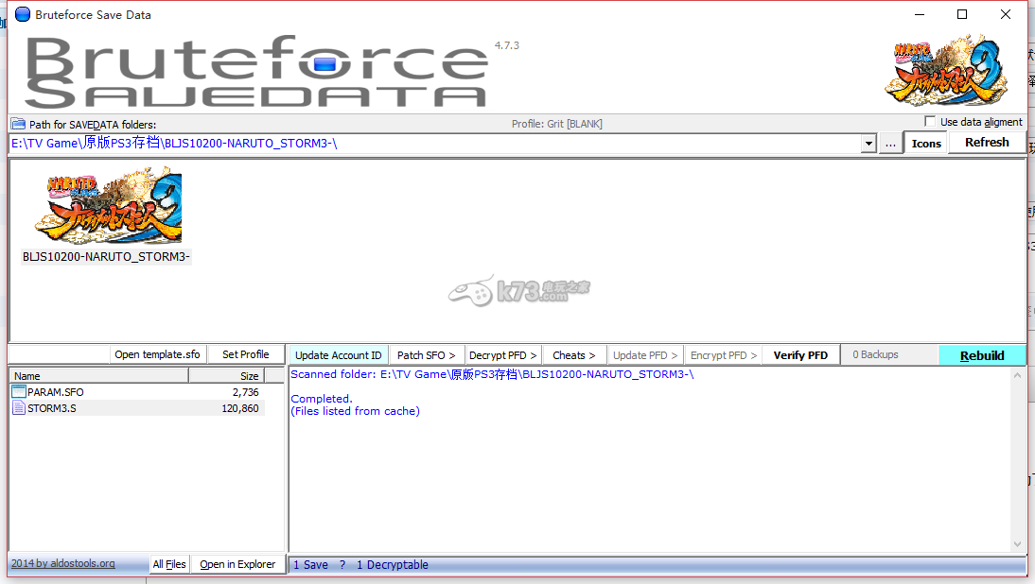Screen dimensions: 1035x584
Task: Click Update Account ID
Action: [x=338, y=355]
